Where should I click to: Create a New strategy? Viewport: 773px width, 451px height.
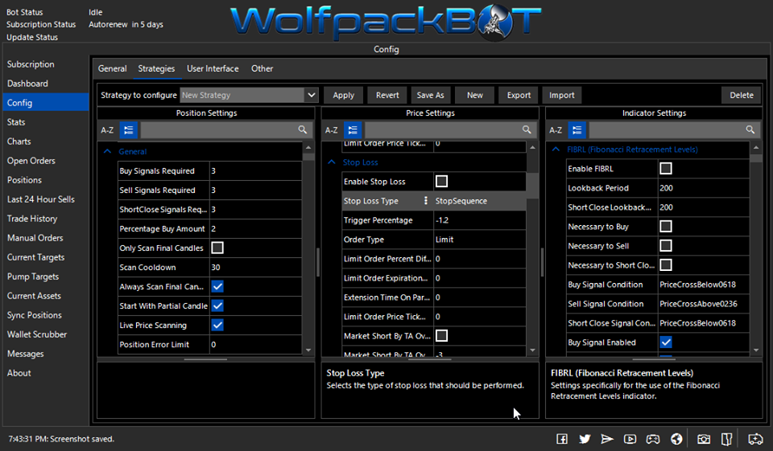pyautogui.click(x=475, y=95)
